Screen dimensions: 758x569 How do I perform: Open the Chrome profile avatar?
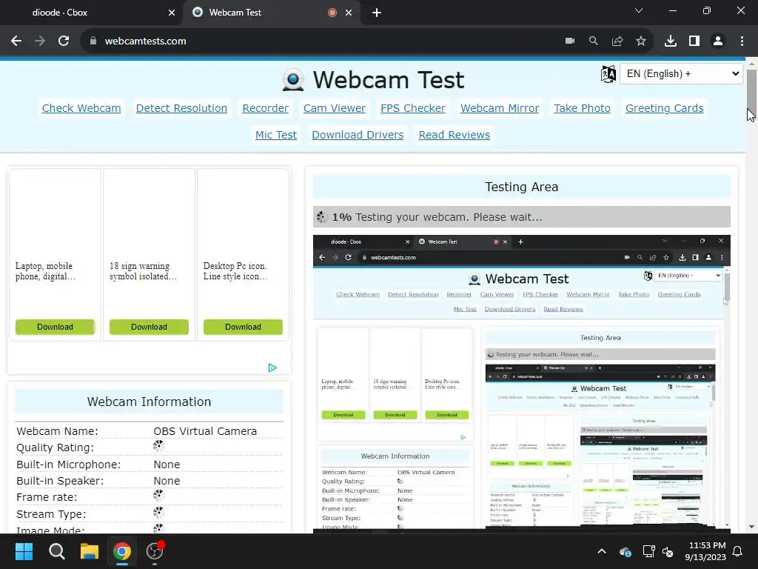click(718, 41)
